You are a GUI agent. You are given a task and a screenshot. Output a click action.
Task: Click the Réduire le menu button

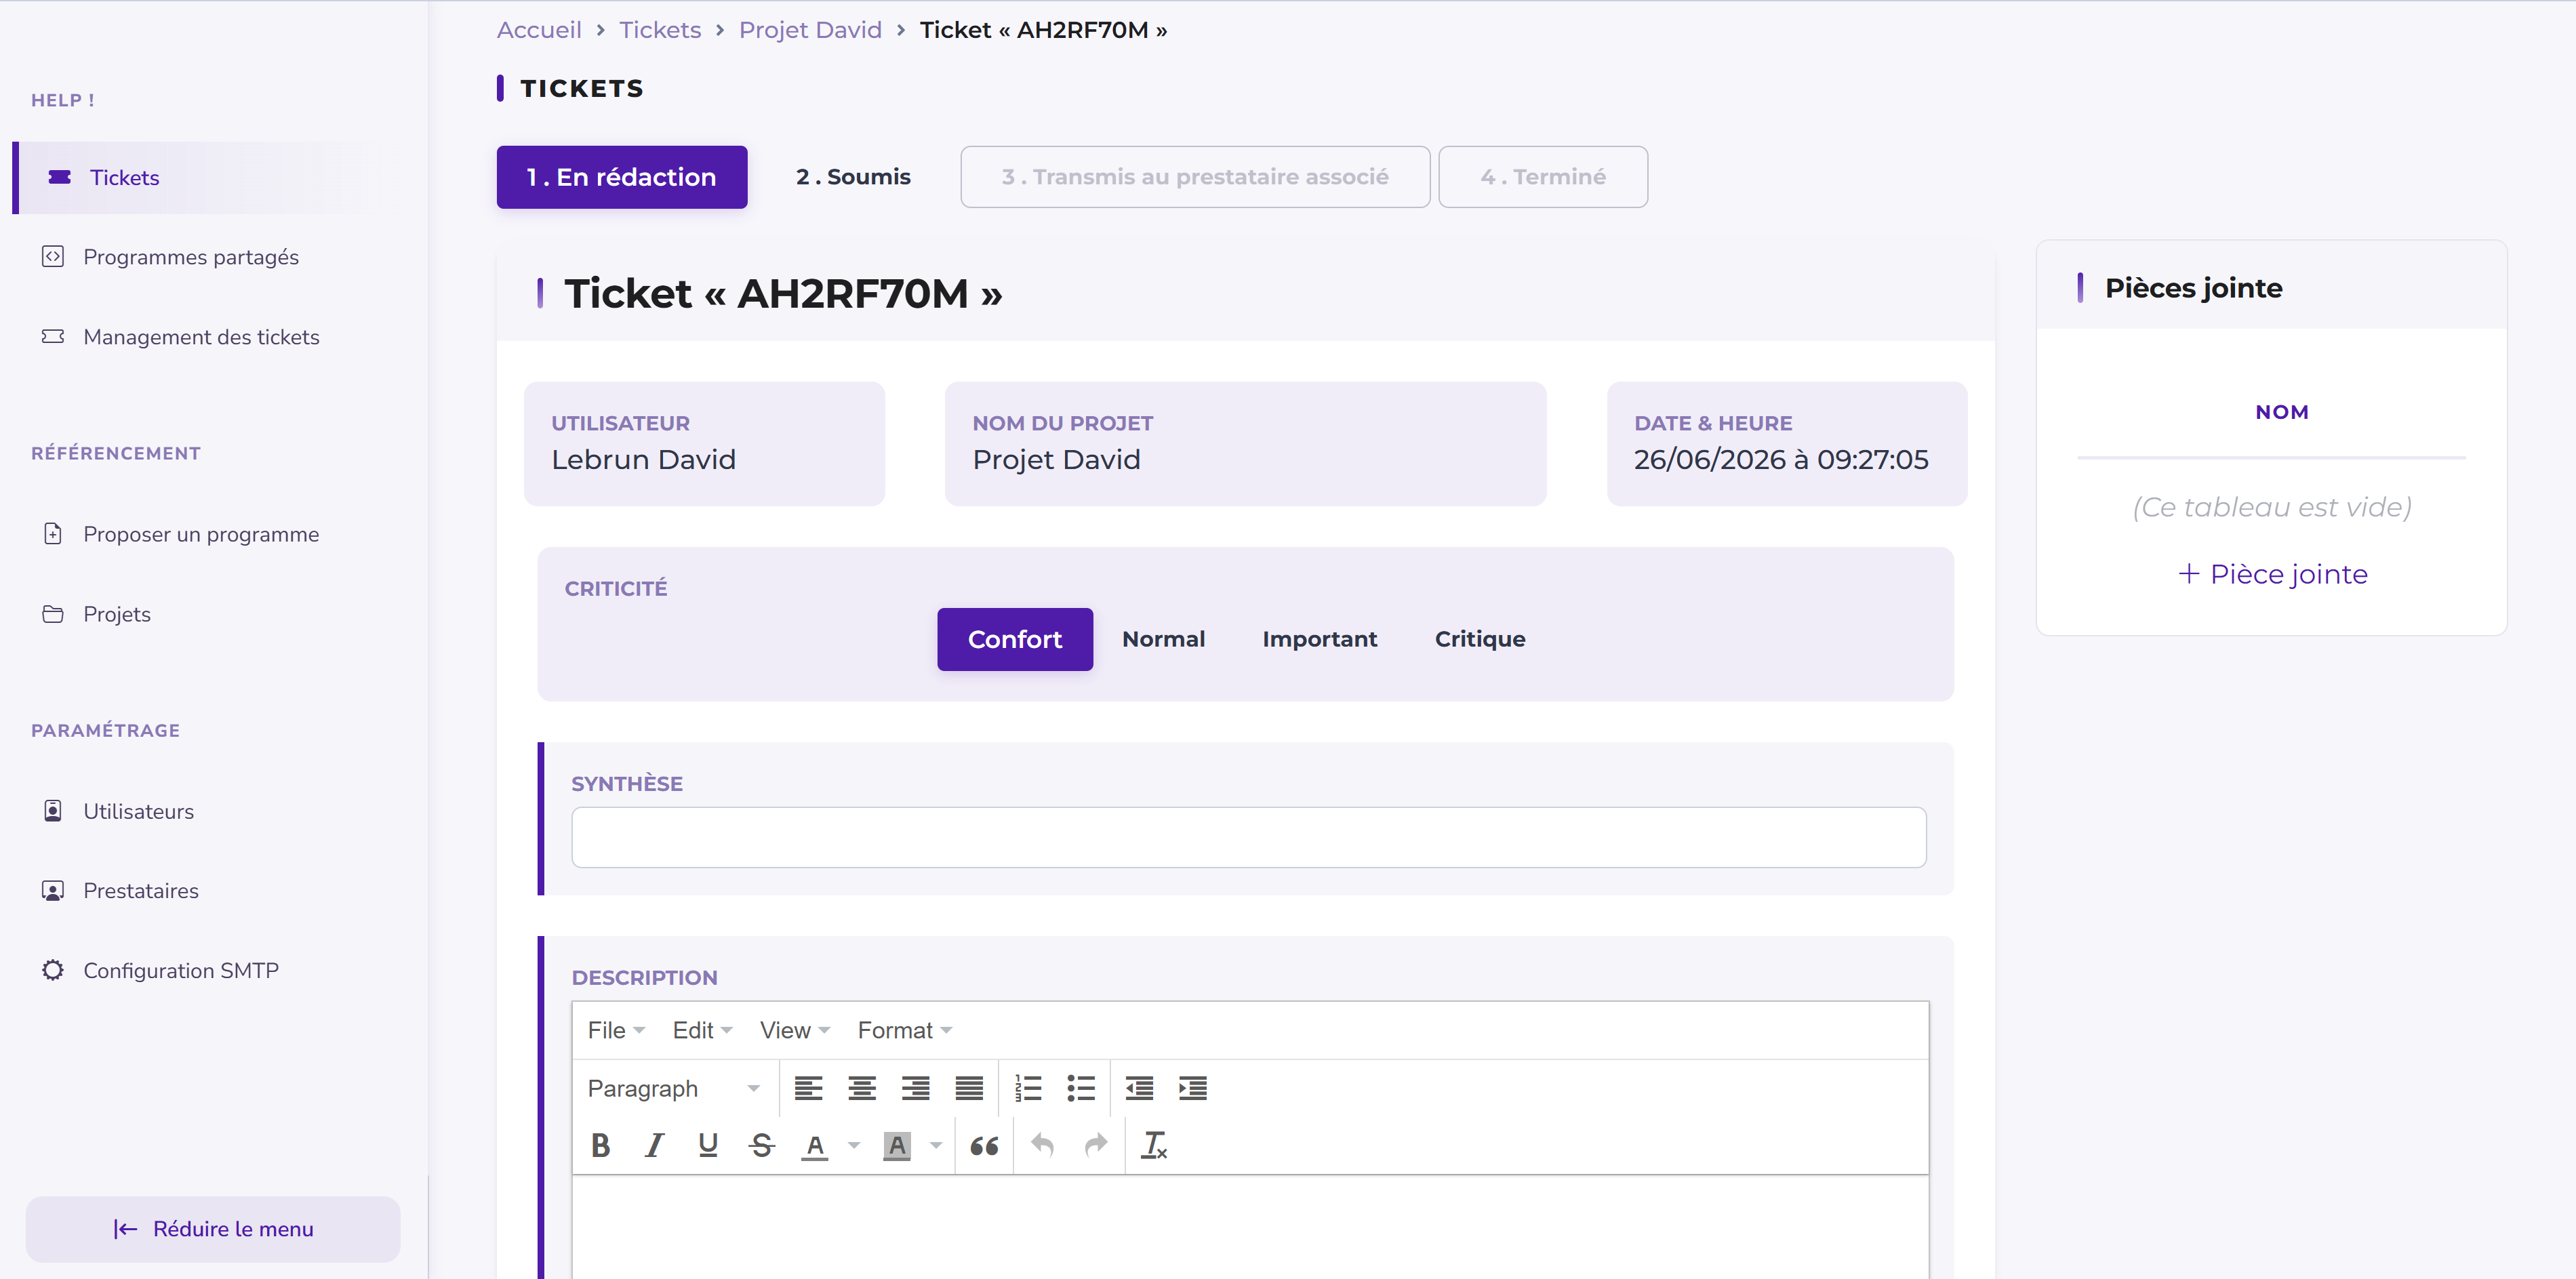213,1229
